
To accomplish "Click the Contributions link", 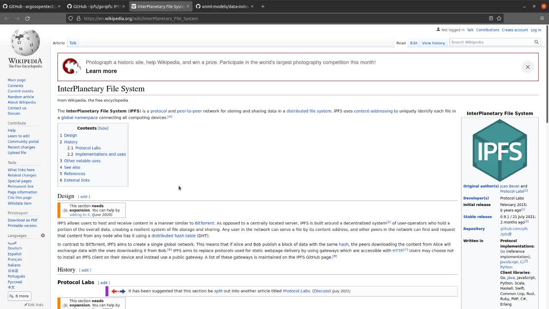I will coord(488,30).
